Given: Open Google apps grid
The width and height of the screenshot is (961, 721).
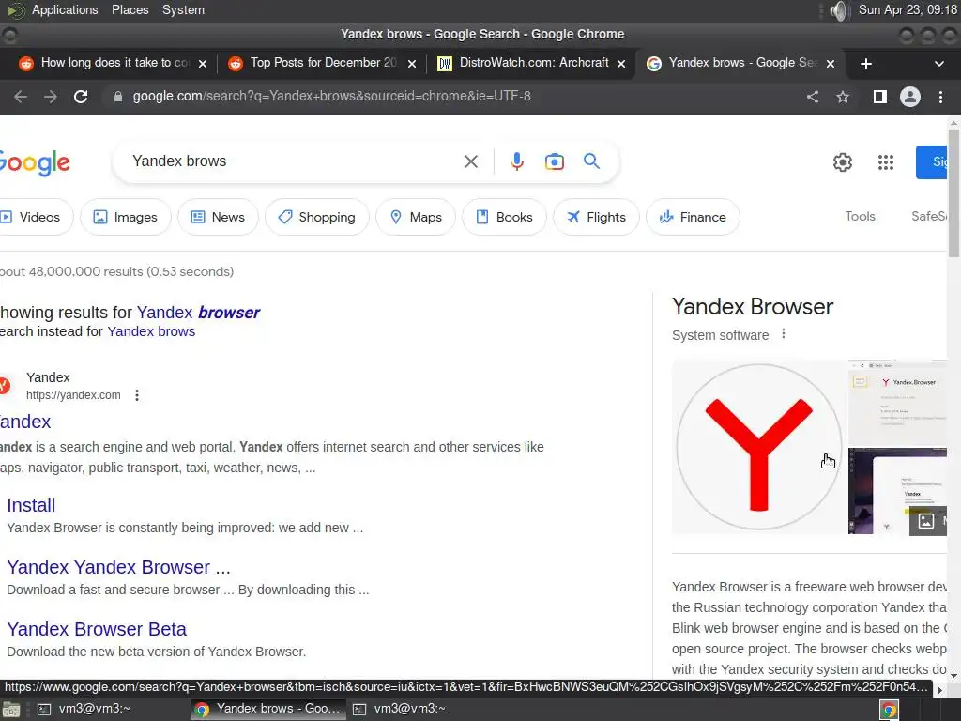Looking at the screenshot, I should click(x=886, y=161).
